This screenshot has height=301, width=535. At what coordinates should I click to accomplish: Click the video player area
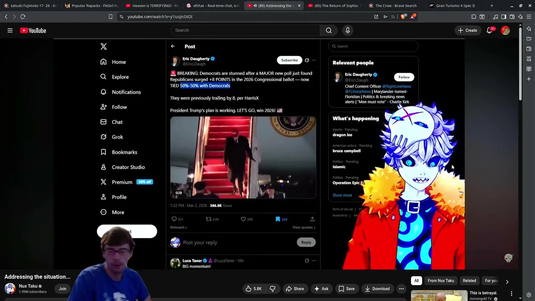[x=259, y=155]
